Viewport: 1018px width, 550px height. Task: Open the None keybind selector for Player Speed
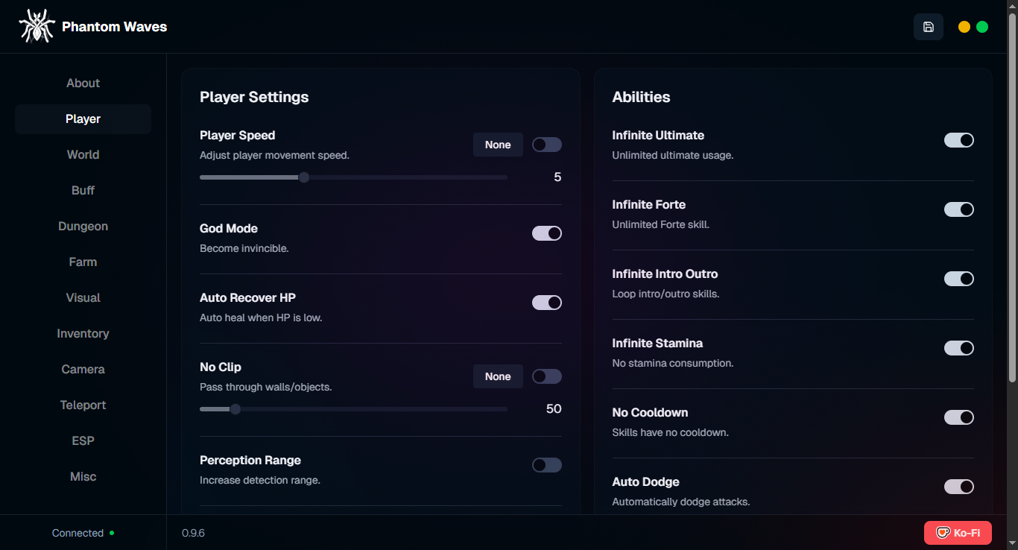click(498, 144)
